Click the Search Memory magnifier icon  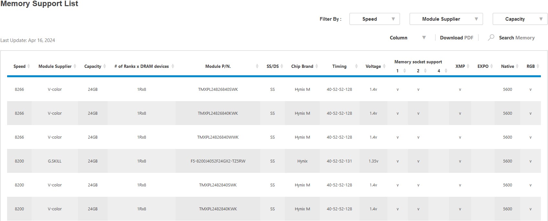pyautogui.click(x=491, y=37)
